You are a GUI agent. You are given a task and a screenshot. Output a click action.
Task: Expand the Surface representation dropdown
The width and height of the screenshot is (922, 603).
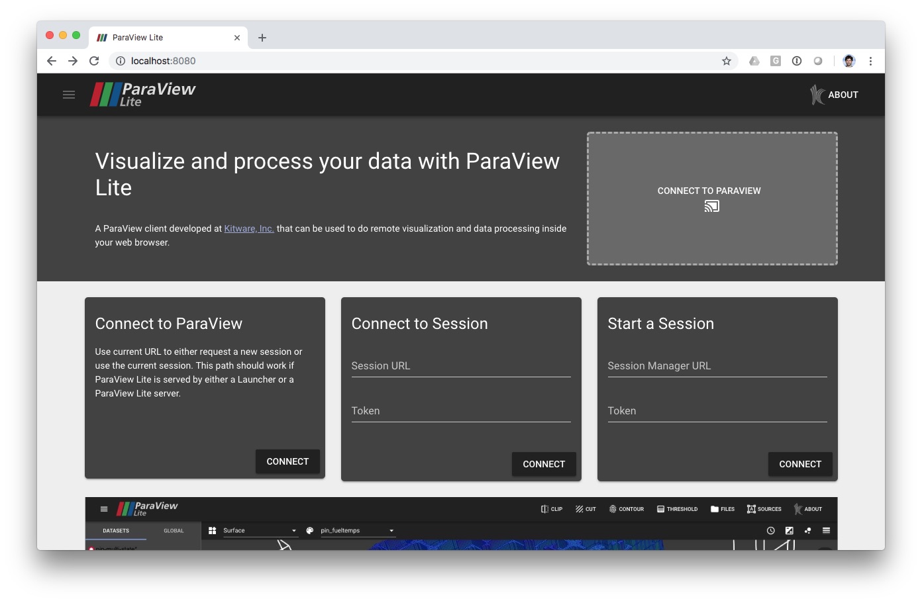[293, 531]
